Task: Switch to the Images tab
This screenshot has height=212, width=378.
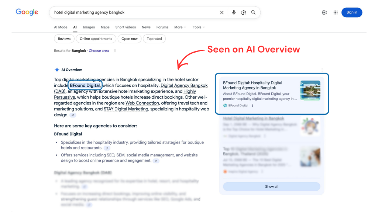Action: click(x=89, y=27)
